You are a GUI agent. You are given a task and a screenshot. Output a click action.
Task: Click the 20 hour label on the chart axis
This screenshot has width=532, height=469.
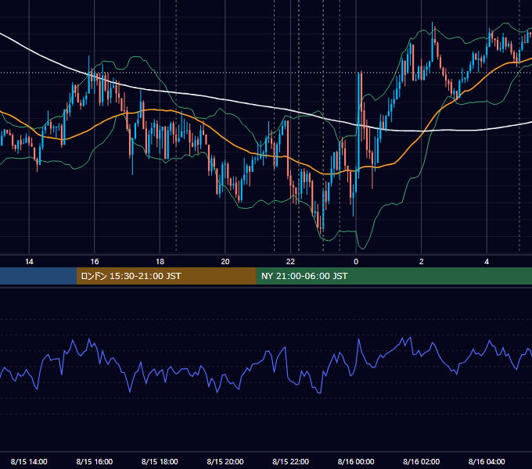click(x=225, y=262)
